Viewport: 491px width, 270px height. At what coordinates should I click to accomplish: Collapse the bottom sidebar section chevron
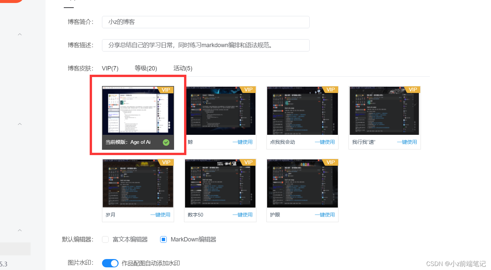[20, 230]
